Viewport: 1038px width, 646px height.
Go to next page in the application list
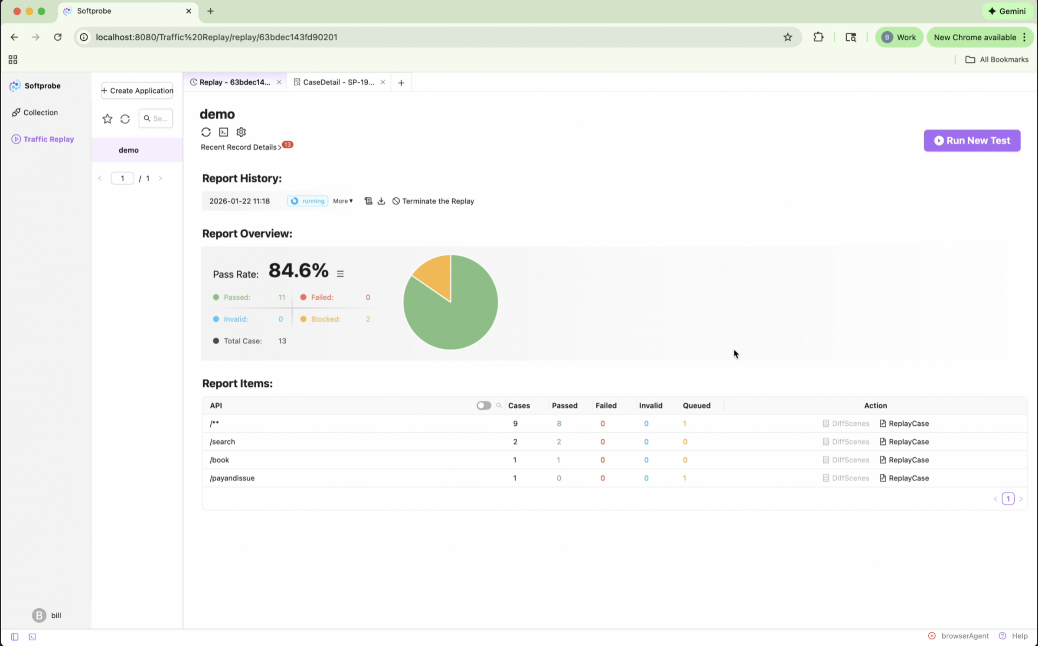[160, 178]
